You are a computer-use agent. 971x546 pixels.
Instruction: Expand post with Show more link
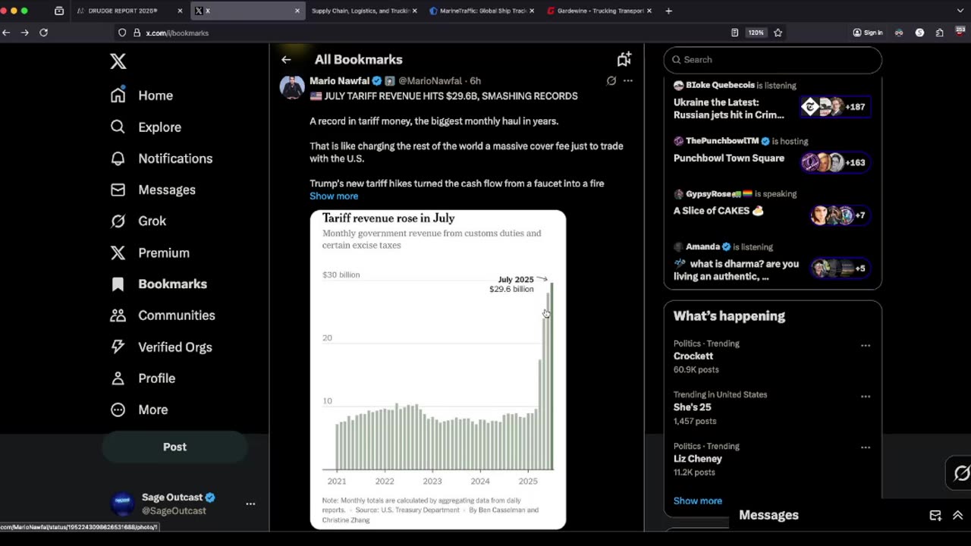click(334, 196)
